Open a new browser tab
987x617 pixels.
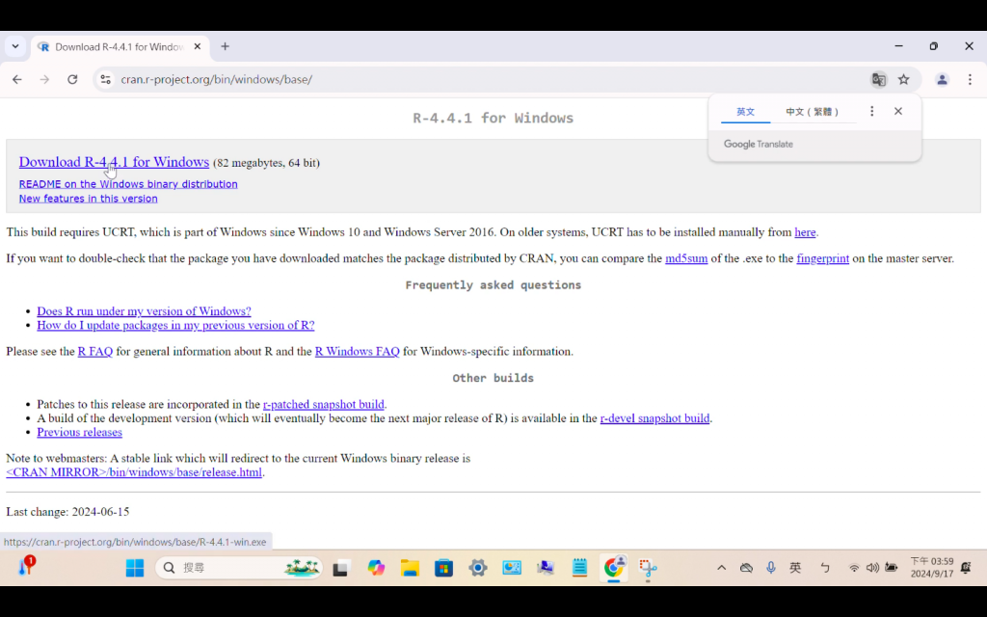225,46
